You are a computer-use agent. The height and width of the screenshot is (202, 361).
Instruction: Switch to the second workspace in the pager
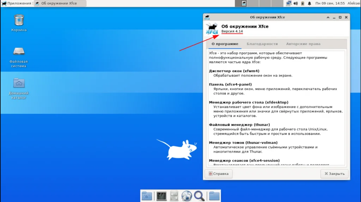point(253,3)
